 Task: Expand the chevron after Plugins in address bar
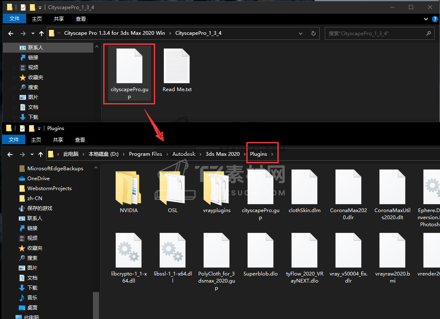[x=272, y=154]
